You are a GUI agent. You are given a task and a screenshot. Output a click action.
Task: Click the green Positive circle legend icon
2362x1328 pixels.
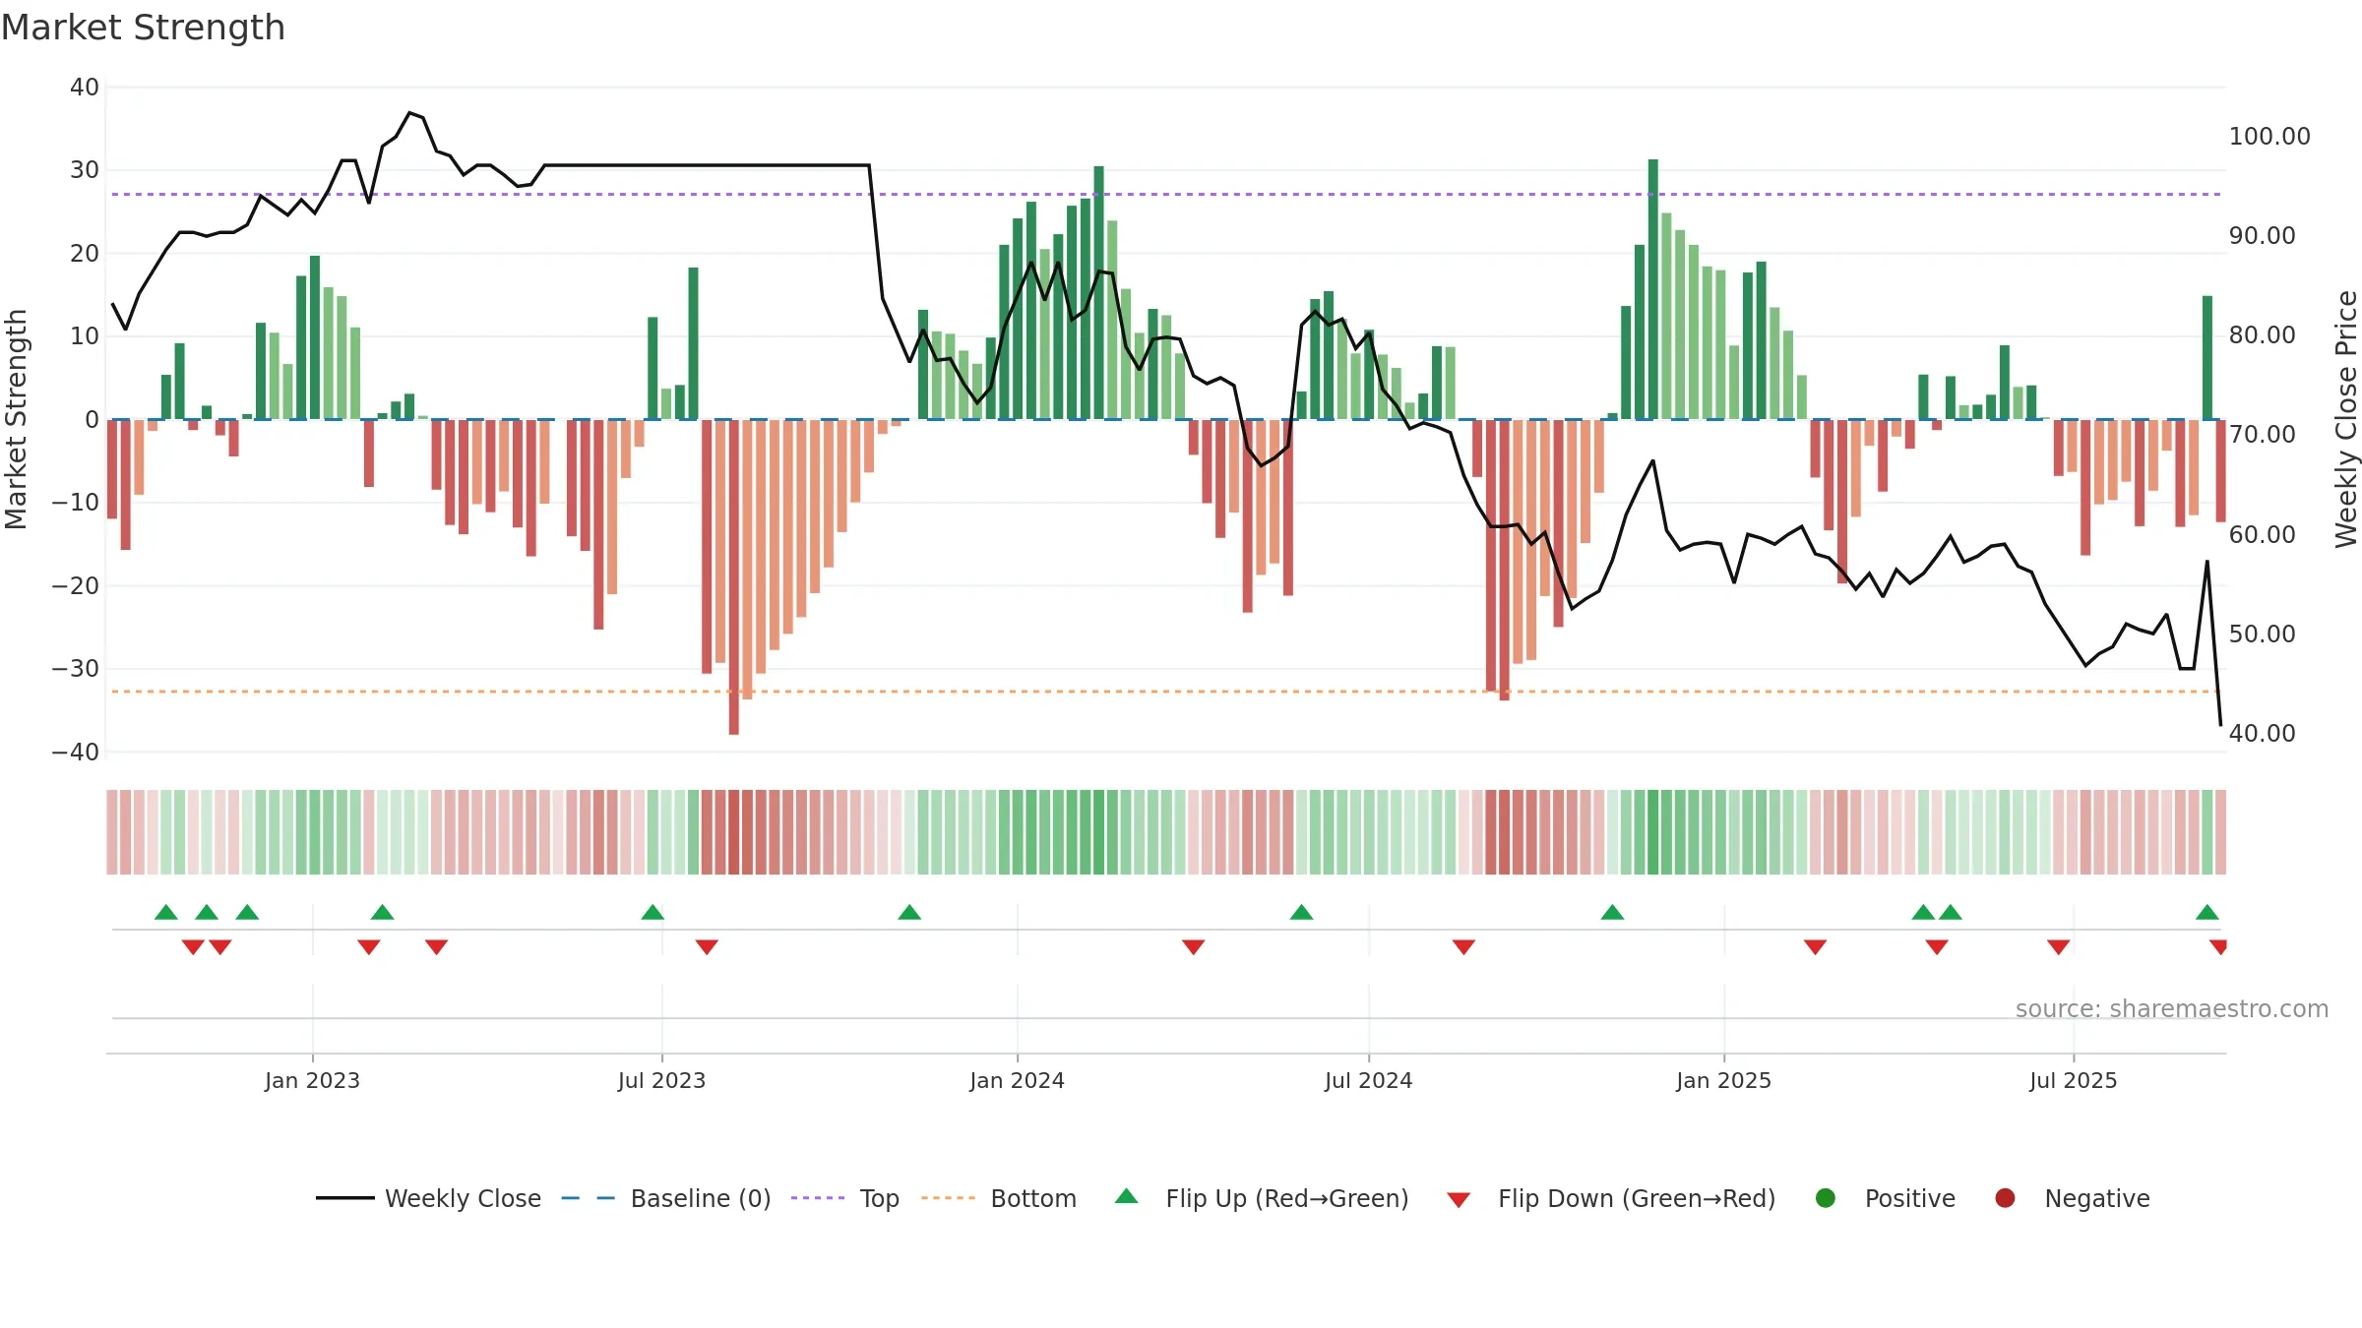[x=1826, y=1198]
